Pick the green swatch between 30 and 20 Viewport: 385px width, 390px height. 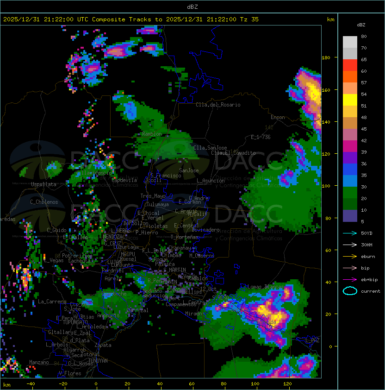tap(350, 193)
